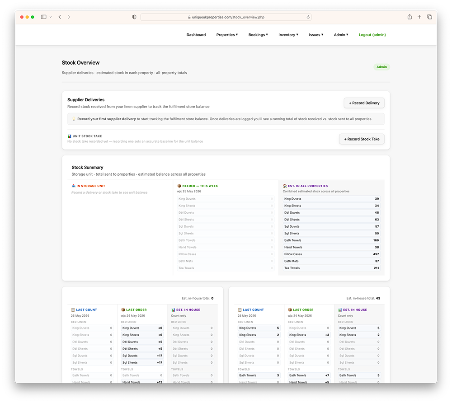Screen dimensions: 452x403
Task: Select Sgl Sheets row showing 50
Action: tap(331, 233)
